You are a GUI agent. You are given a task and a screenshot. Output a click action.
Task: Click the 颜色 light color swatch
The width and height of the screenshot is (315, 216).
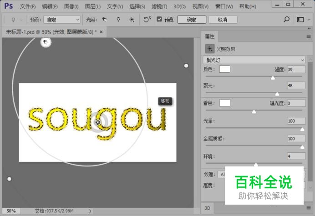pos(225,69)
